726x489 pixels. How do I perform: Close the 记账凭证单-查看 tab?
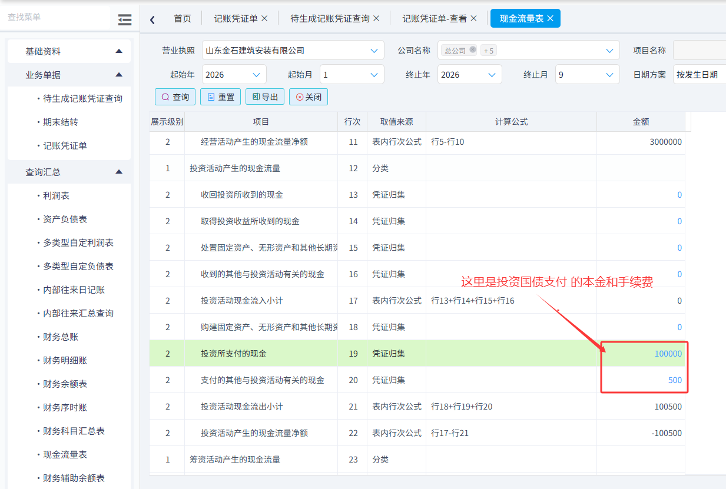tap(473, 18)
